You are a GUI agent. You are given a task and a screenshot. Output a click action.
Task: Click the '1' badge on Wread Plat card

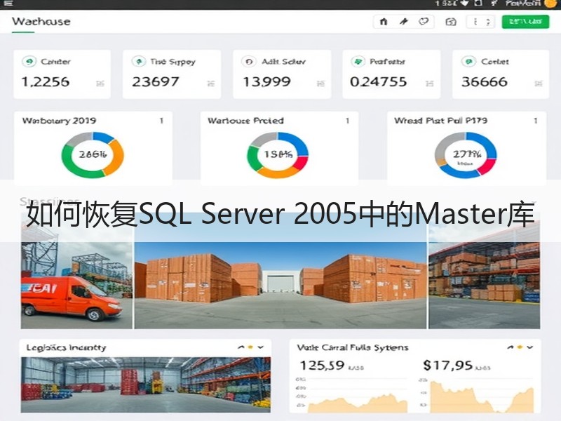coord(536,121)
